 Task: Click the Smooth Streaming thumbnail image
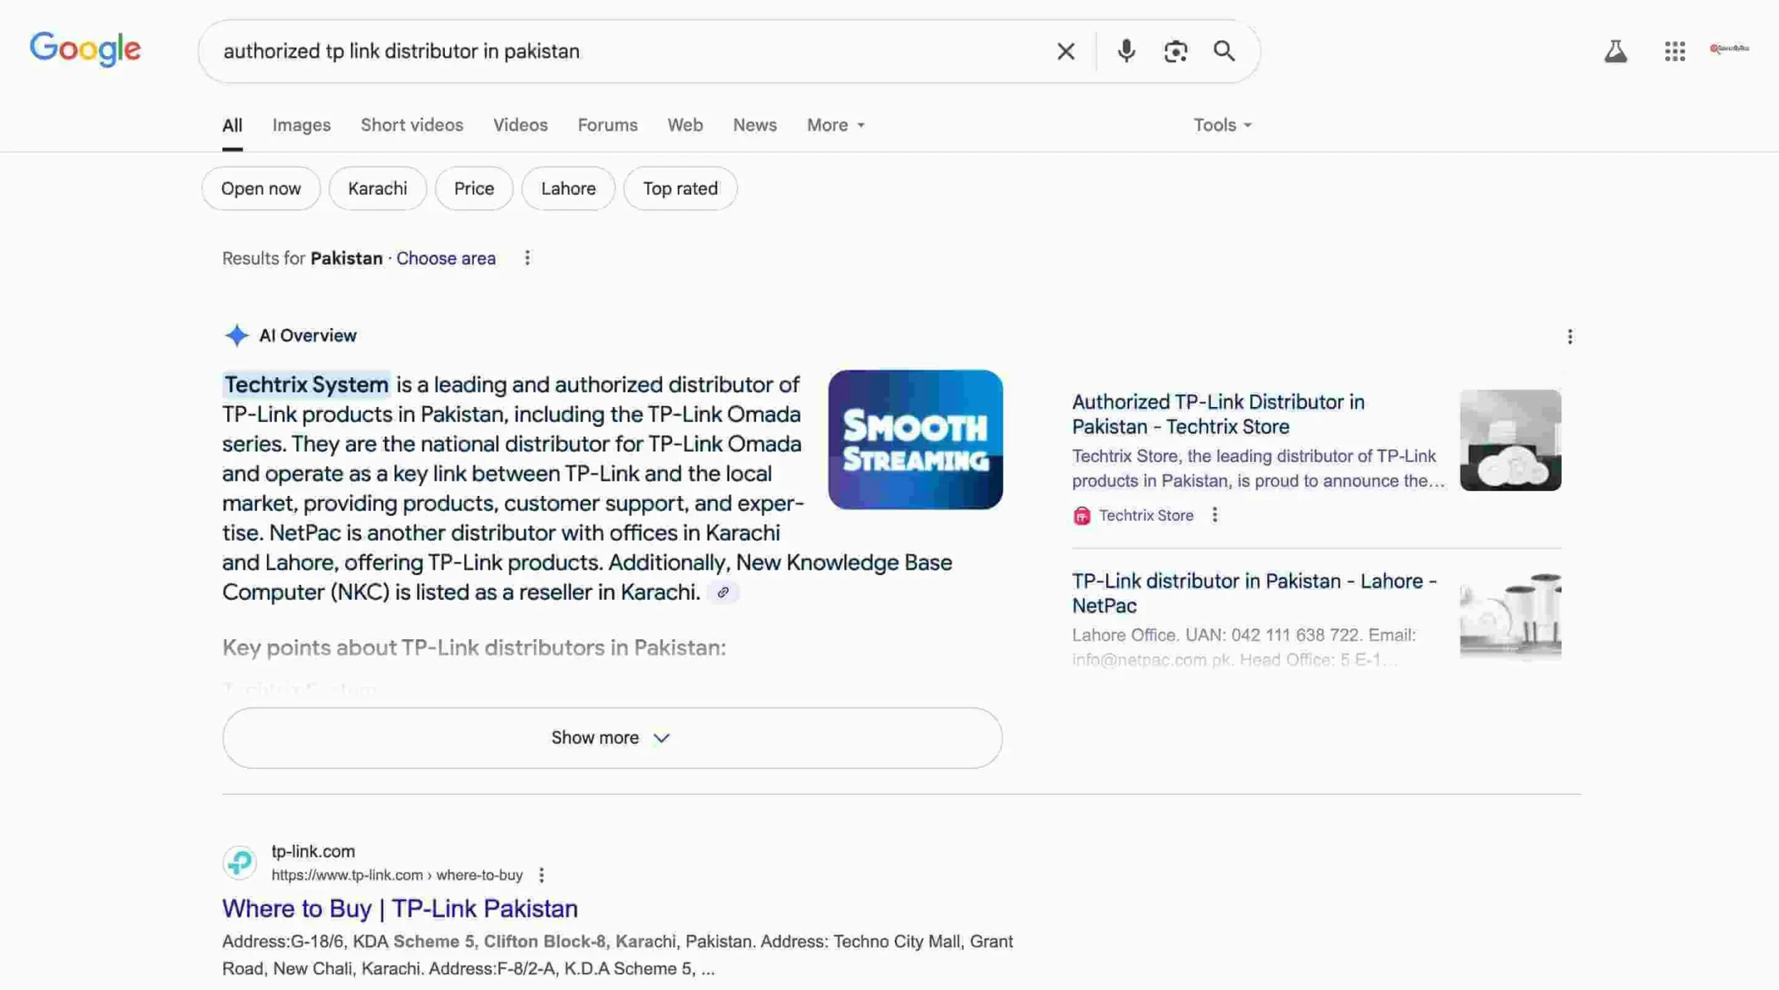pyautogui.click(x=915, y=440)
